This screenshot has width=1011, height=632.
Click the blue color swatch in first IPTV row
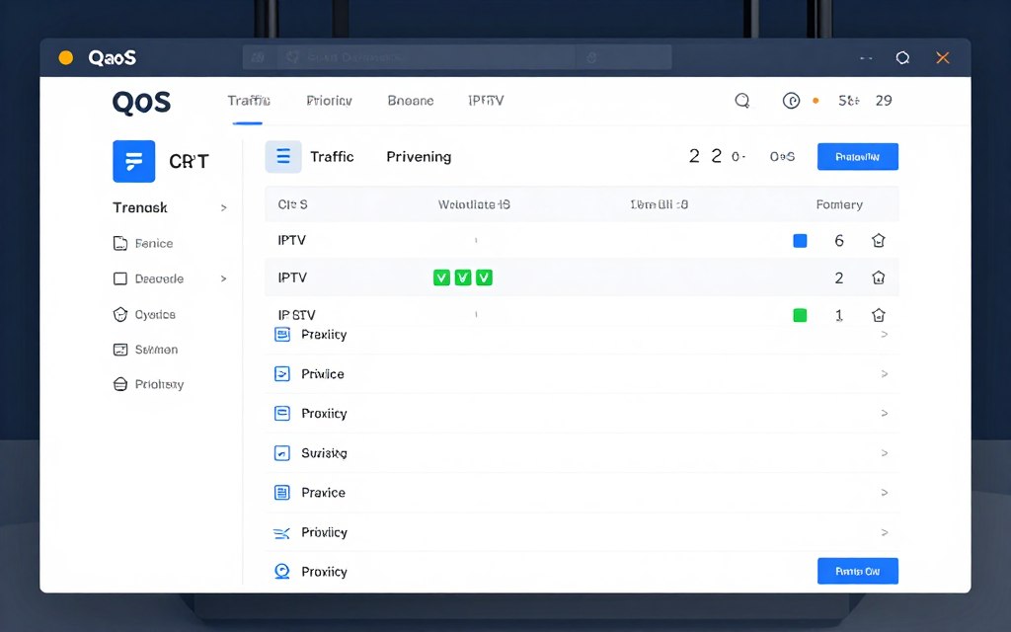tap(800, 241)
